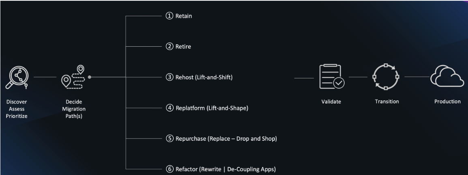Click the Production text label
The width and height of the screenshot is (468, 175).
(x=447, y=102)
